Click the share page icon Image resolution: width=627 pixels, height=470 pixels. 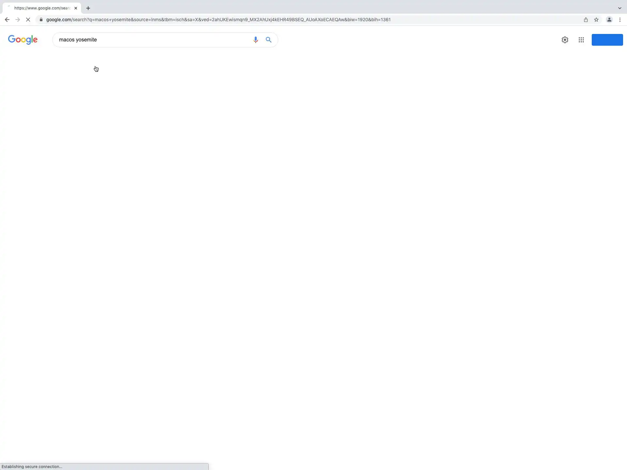tap(586, 20)
